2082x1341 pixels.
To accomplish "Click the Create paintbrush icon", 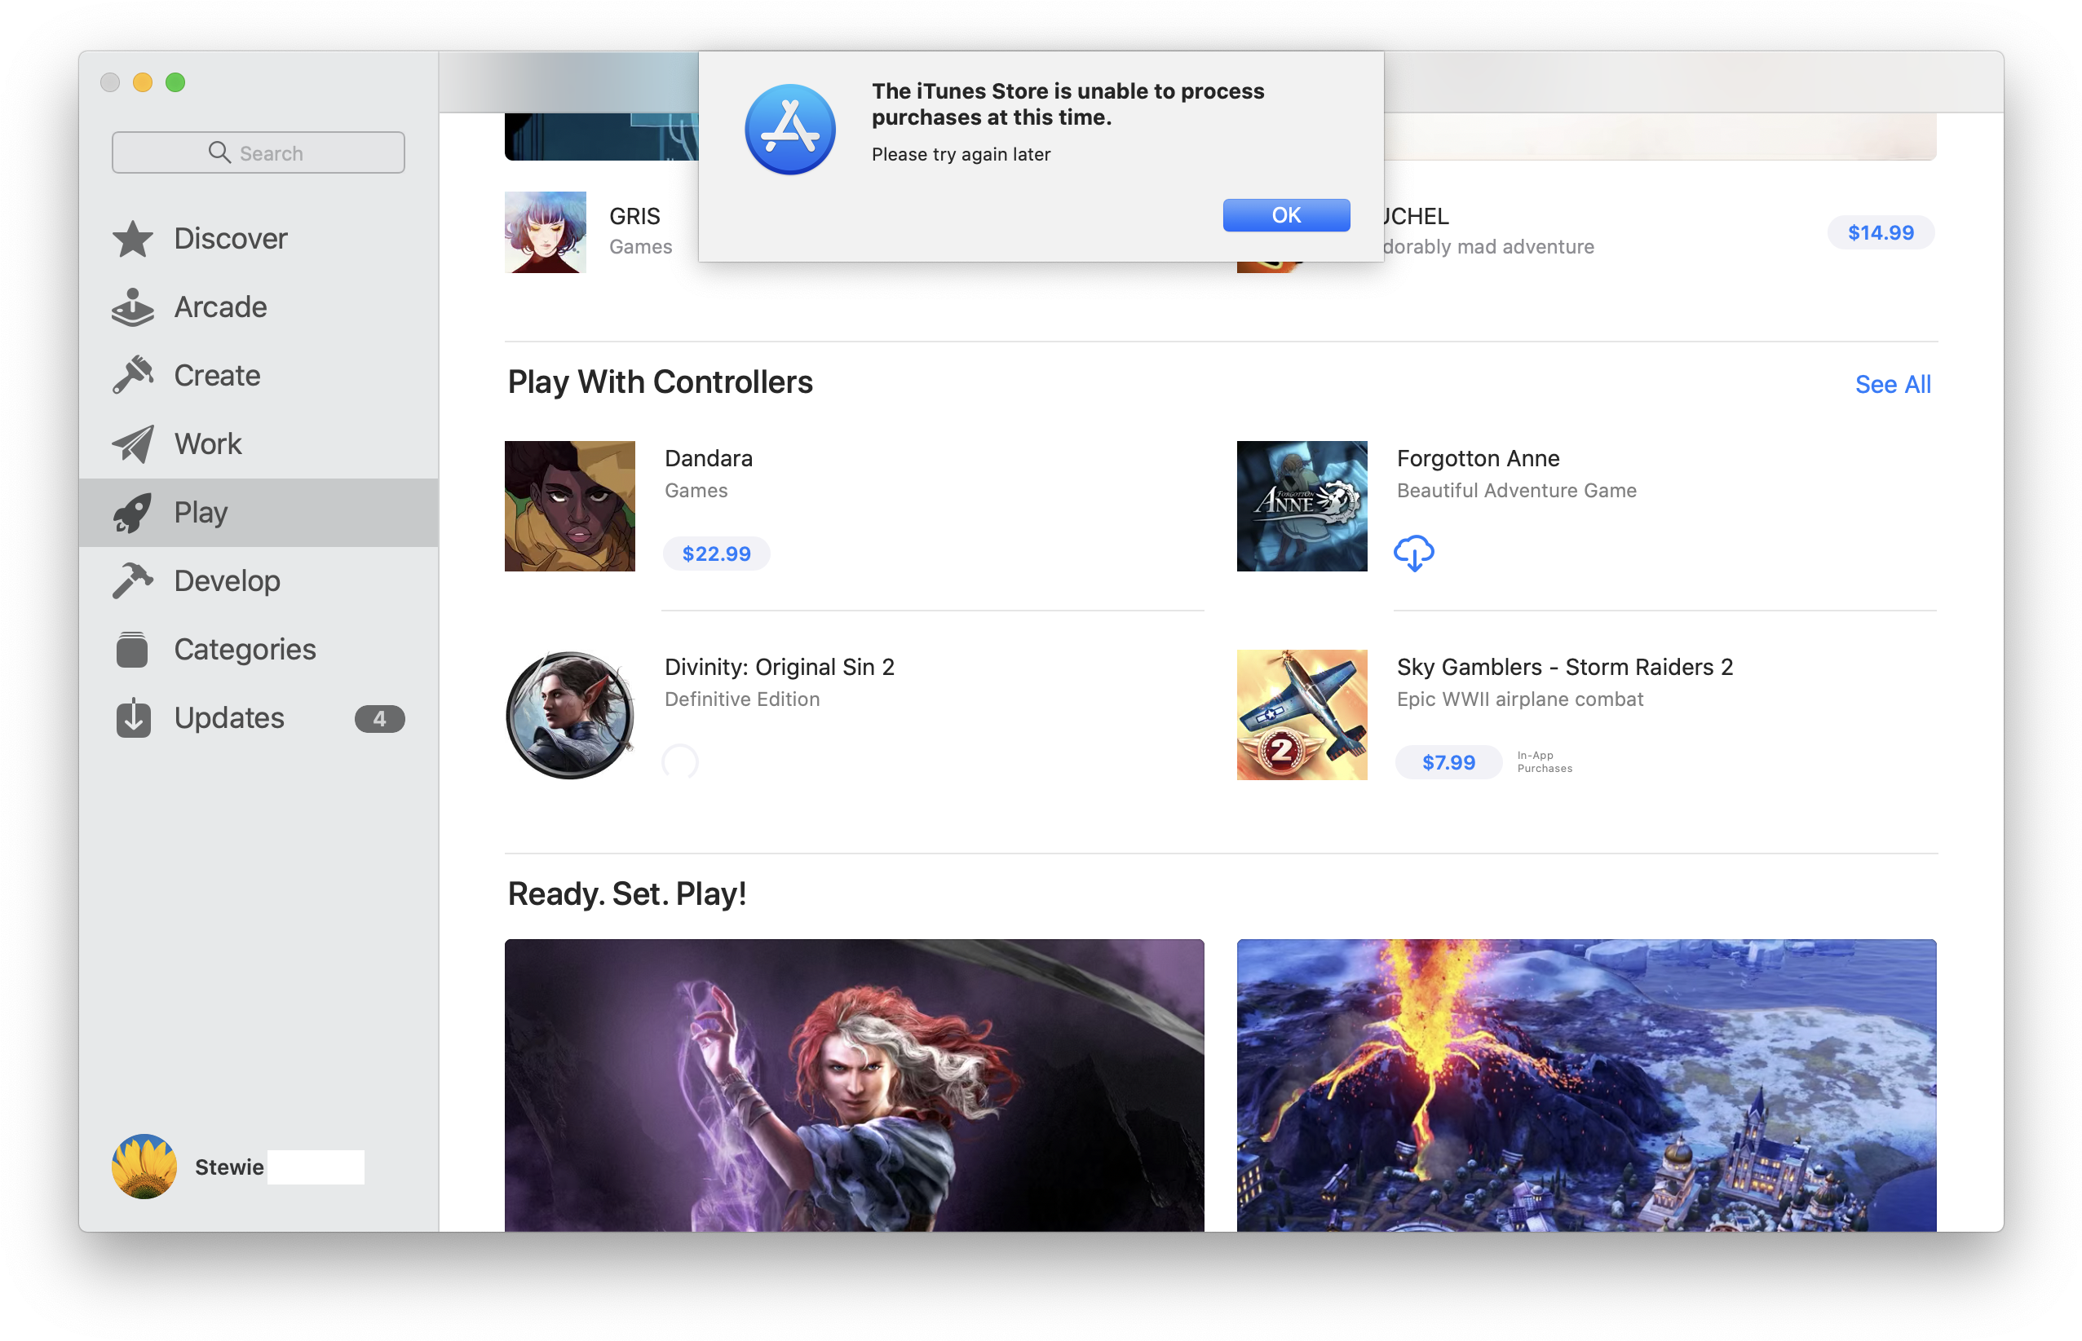I will tap(132, 375).
